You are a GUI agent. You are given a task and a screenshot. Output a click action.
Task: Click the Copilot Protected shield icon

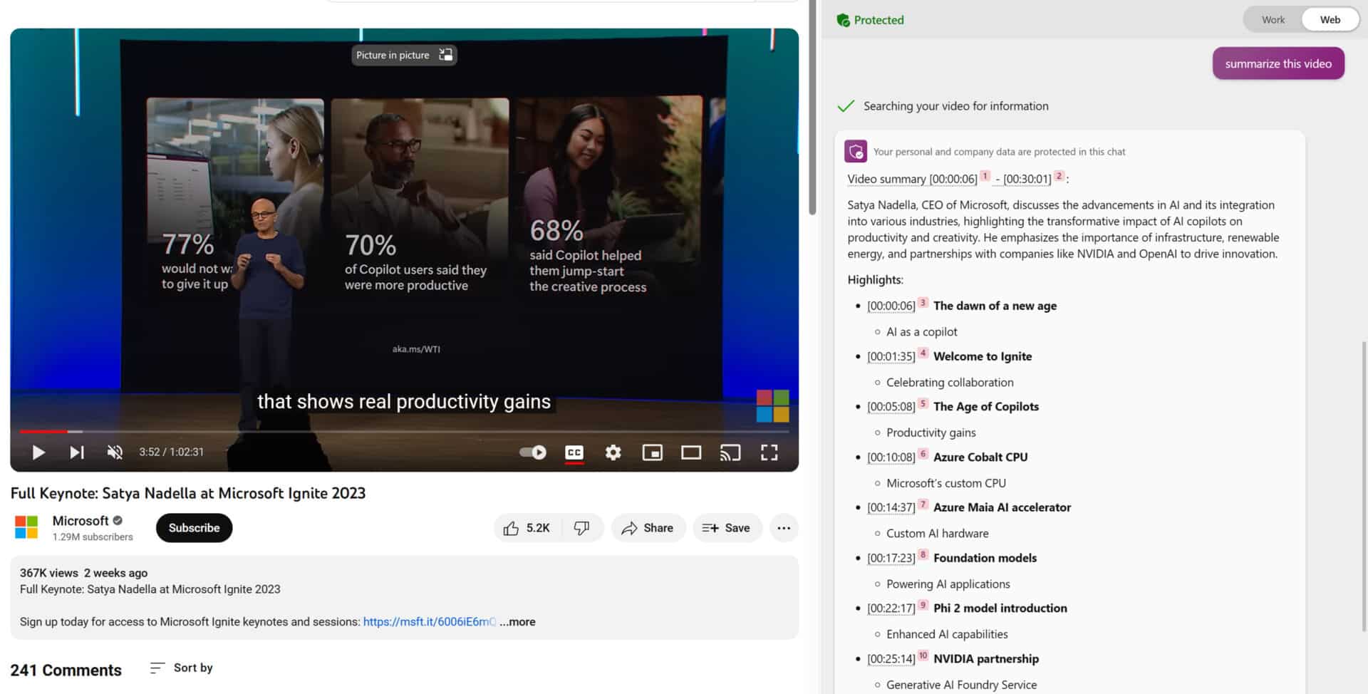pyautogui.click(x=843, y=20)
